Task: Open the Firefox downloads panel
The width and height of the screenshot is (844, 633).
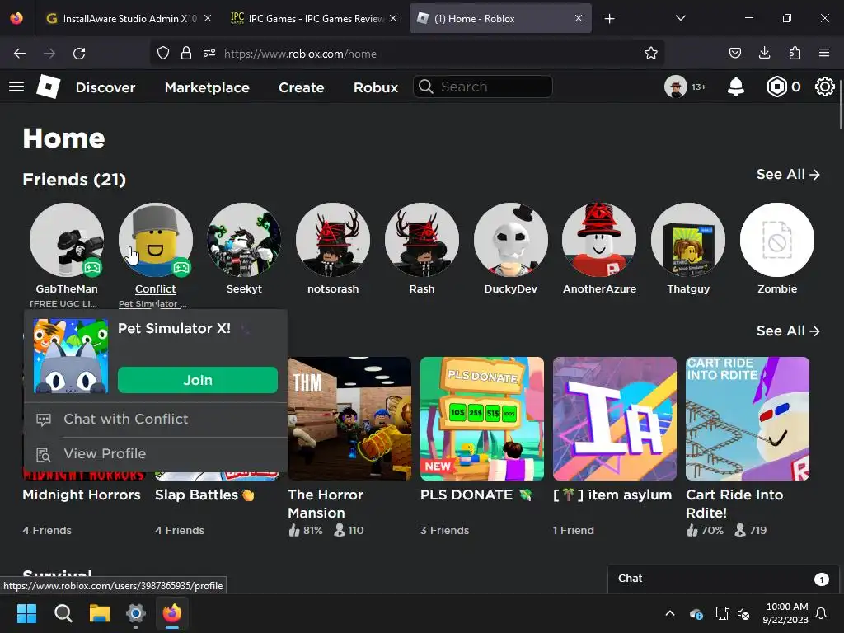Action: (x=764, y=54)
